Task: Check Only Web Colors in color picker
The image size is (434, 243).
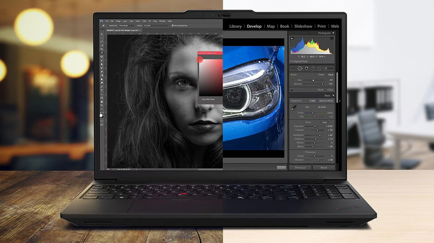Action: 200,99
